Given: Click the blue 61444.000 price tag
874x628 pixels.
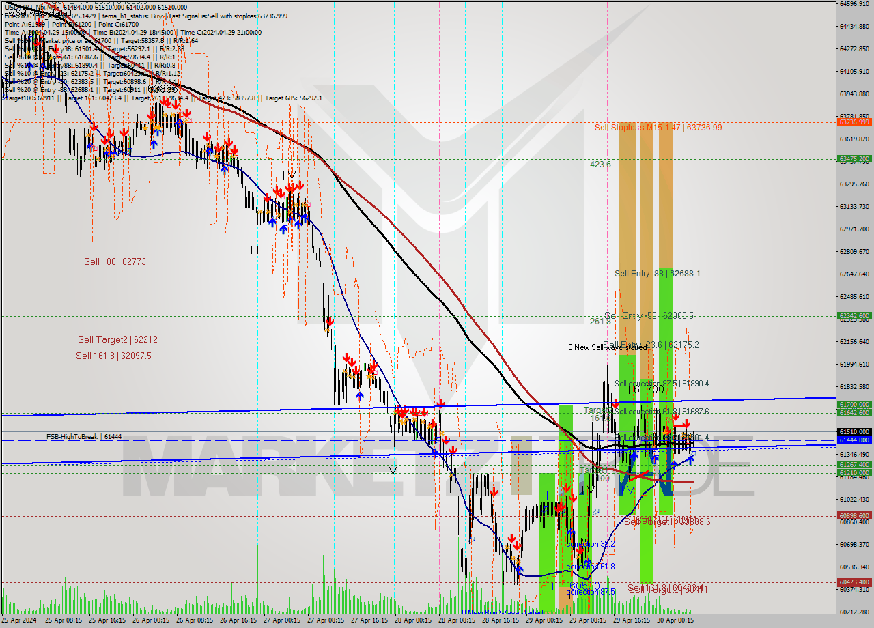Looking at the screenshot, I should point(854,440).
